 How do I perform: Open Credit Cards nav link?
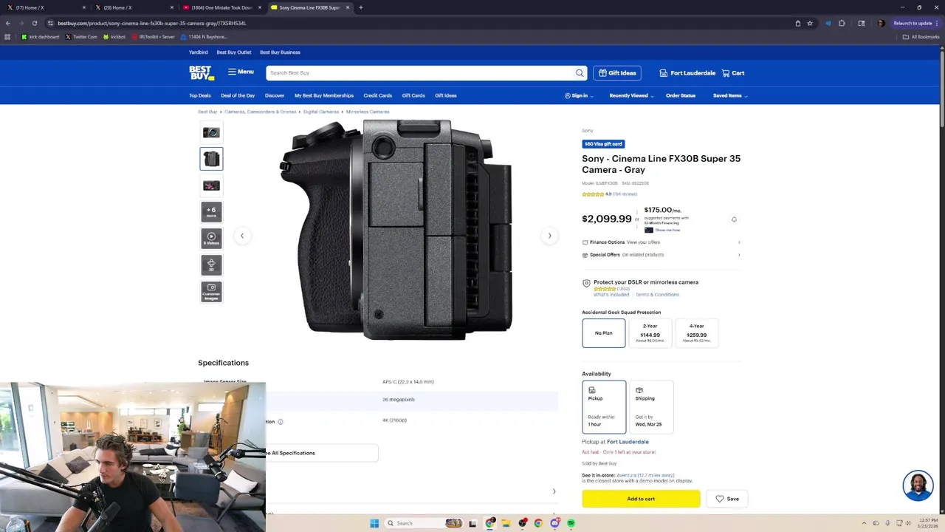[377, 95]
